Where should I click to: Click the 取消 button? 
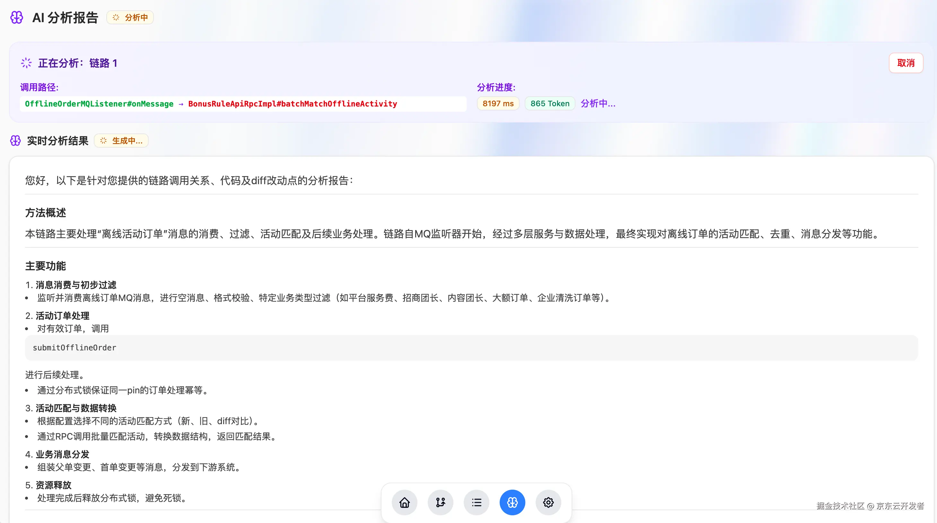[x=906, y=63]
